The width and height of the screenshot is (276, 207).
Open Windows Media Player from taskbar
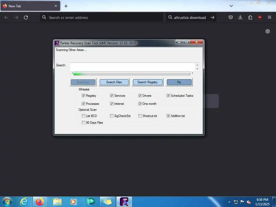pyautogui.click(x=73, y=202)
